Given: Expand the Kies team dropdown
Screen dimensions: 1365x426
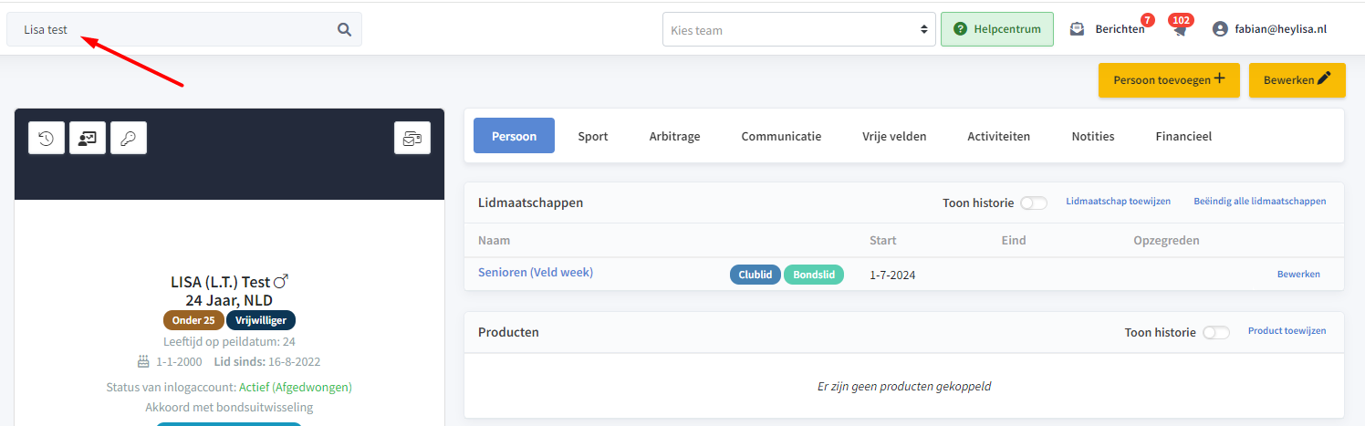Looking at the screenshot, I should coord(799,29).
